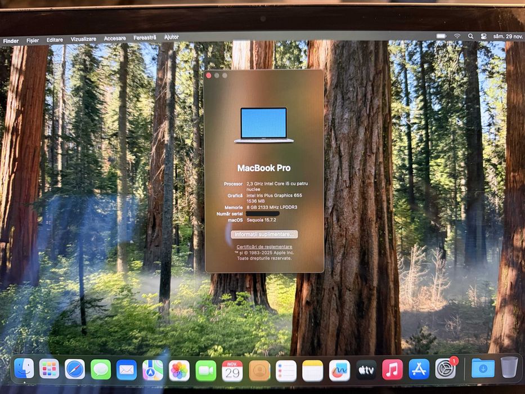Open App Store in the Dock

[419, 369]
